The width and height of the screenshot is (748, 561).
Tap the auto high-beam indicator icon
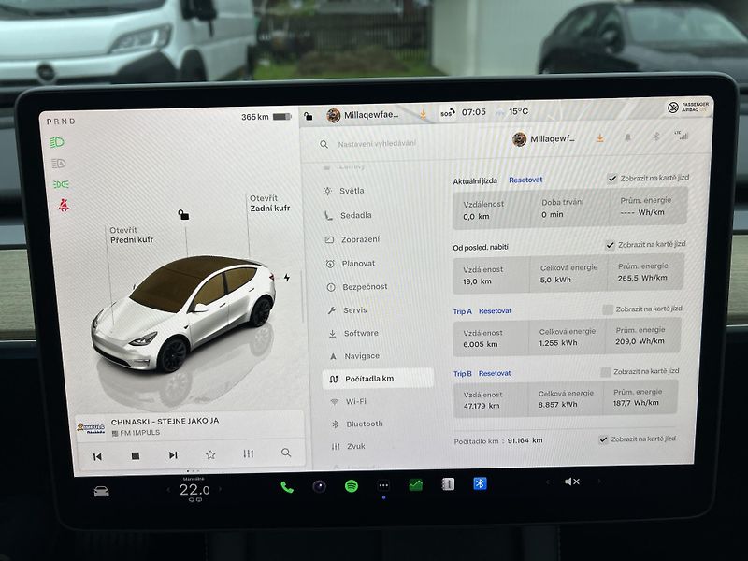(58, 164)
